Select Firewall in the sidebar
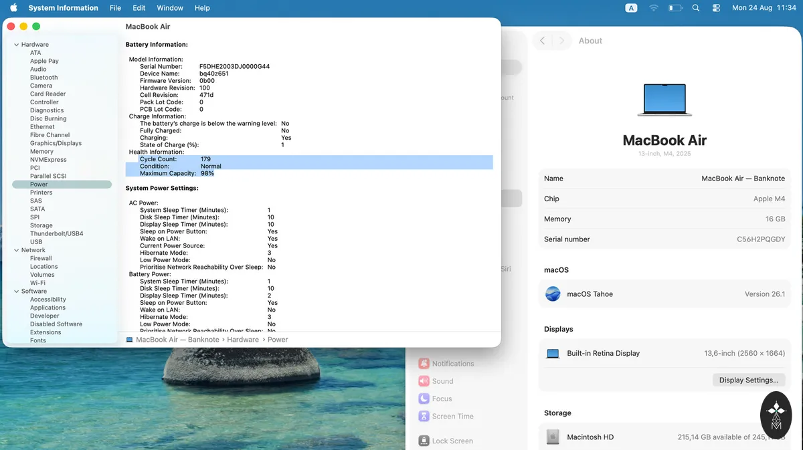The image size is (803, 450). coord(41,258)
